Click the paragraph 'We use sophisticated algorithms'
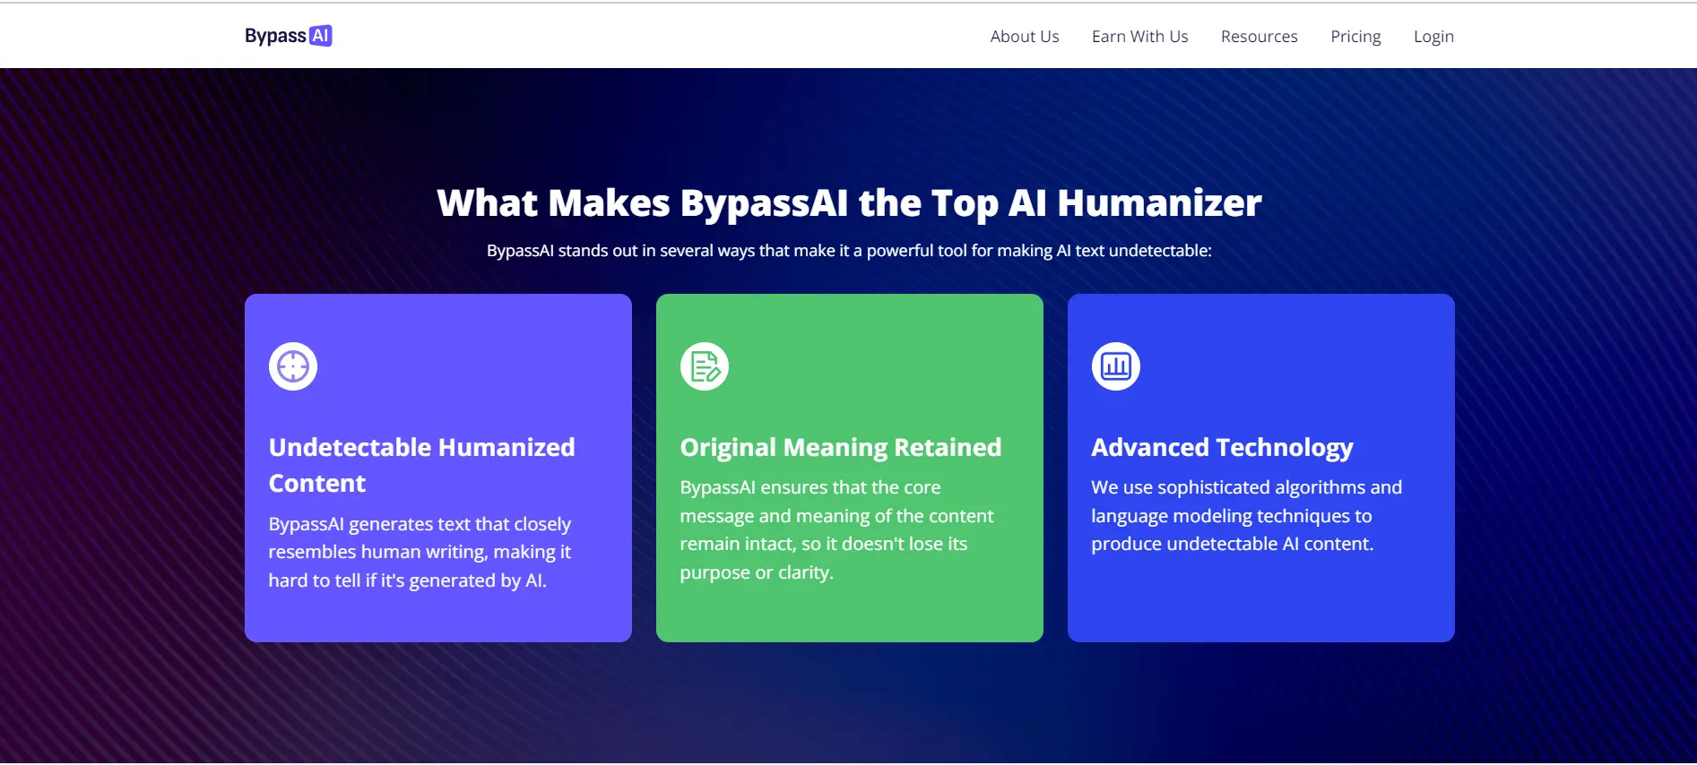 (1247, 515)
